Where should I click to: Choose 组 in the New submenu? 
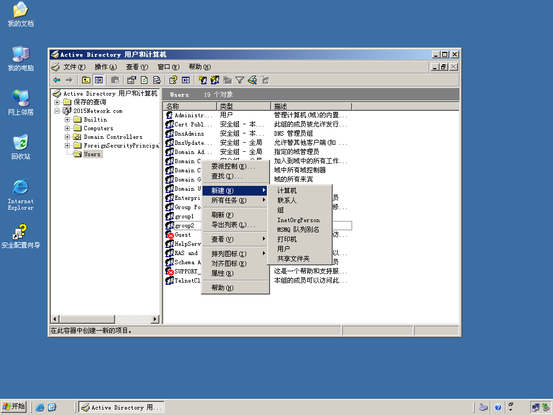pos(300,210)
